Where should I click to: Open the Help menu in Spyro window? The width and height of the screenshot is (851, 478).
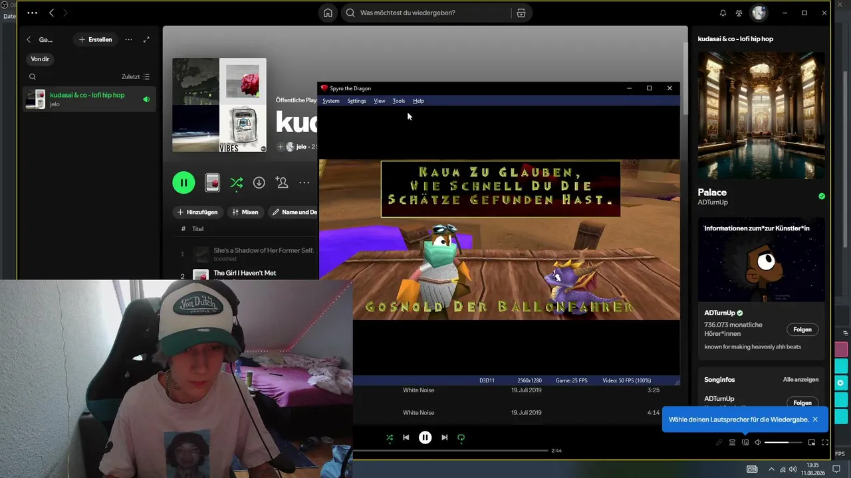tap(418, 101)
